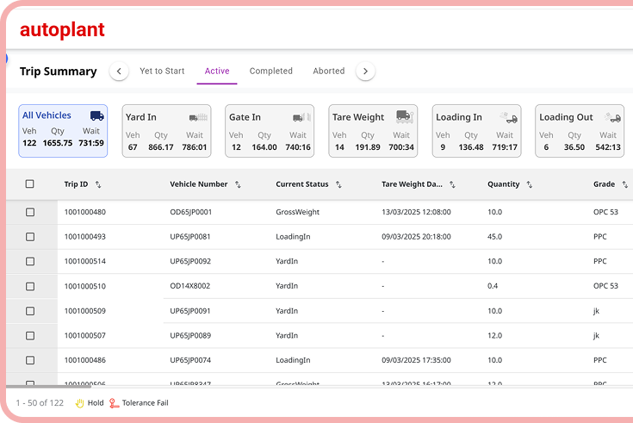This screenshot has width=633, height=423.
Task: Sort table by Quantity column arrows
Action: (529, 184)
